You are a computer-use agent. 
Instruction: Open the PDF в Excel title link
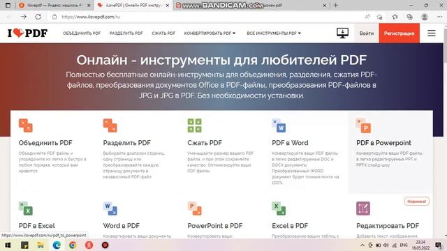point(37,226)
